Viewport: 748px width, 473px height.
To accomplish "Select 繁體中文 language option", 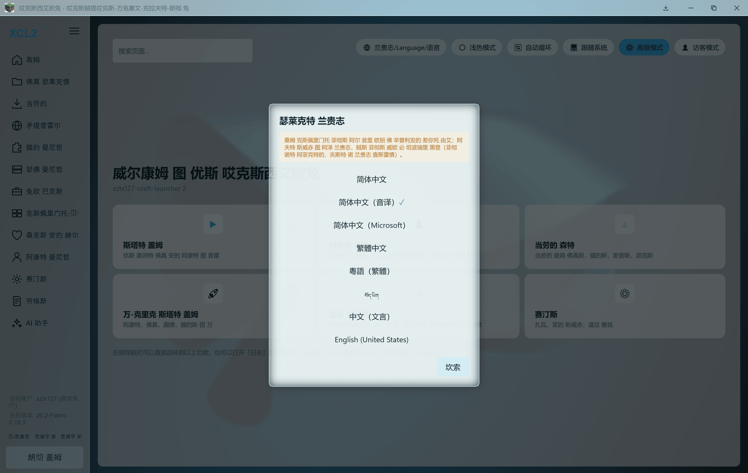I will click(x=372, y=248).
